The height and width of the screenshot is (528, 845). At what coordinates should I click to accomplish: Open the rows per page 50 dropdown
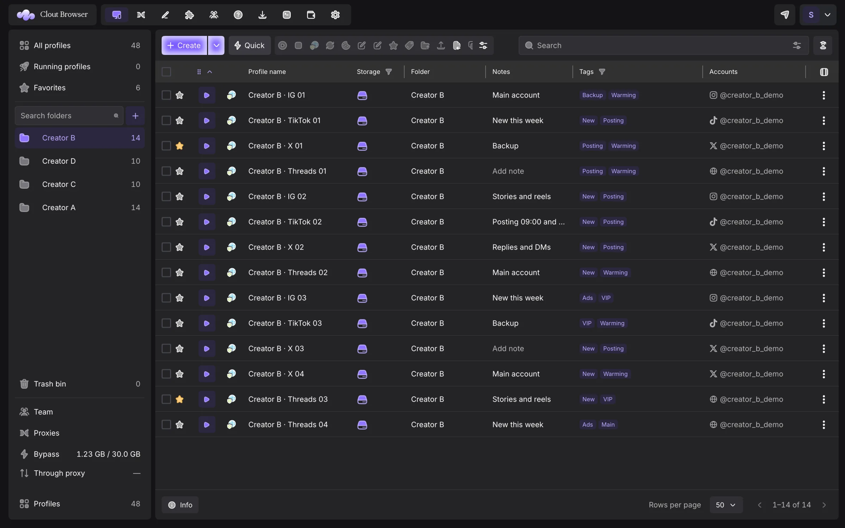point(726,505)
